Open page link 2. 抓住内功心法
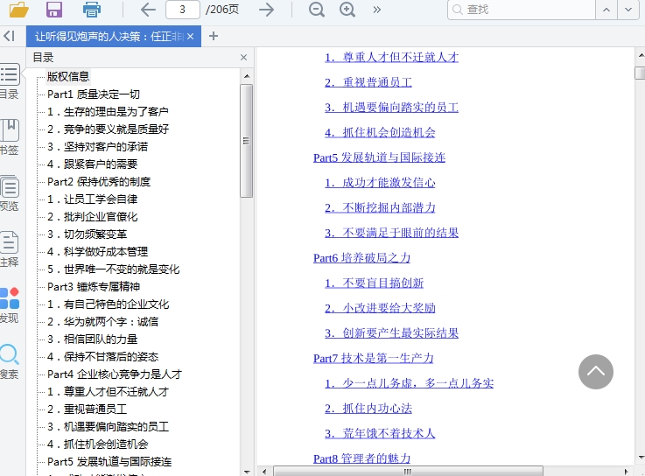The width and height of the screenshot is (645, 476). (x=368, y=409)
